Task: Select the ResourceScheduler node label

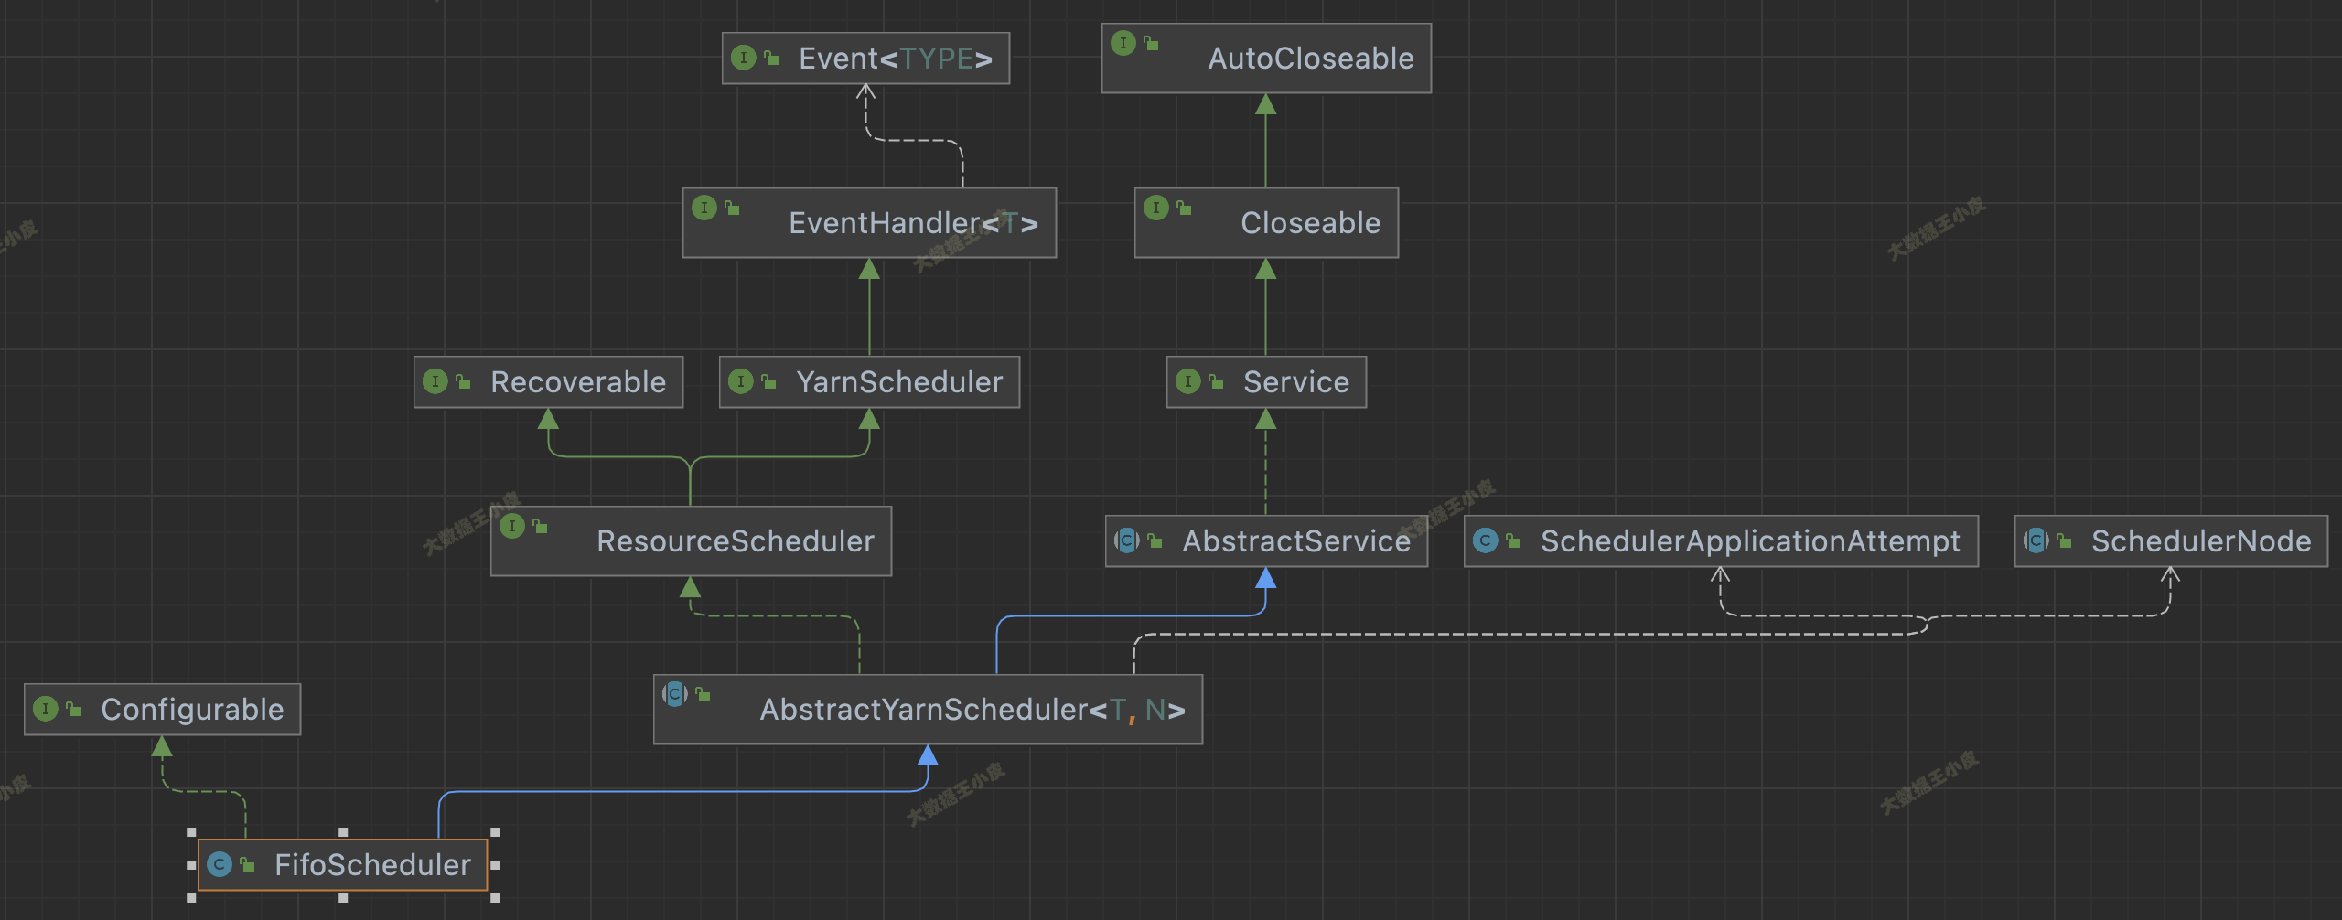Action: 736,541
